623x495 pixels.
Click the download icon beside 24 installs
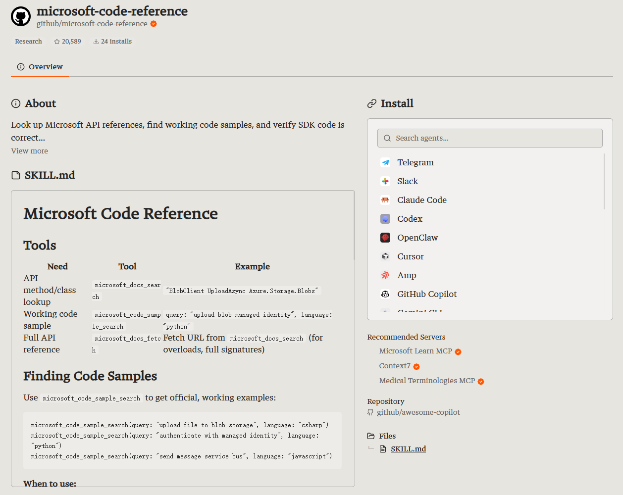click(x=96, y=42)
